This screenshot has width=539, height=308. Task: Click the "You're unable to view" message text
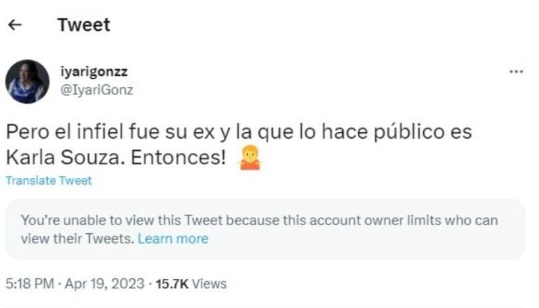click(259, 220)
